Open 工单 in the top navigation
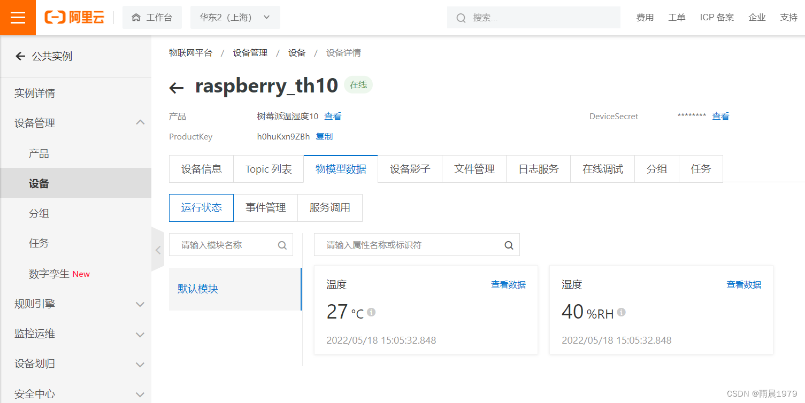Screen dimensions: 805x403 [x=677, y=18]
